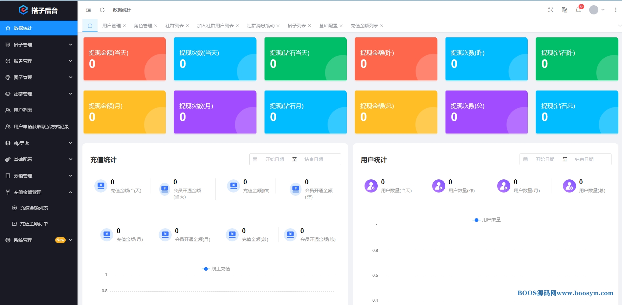Close the 基础配置 tab
The height and width of the screenshot is (305, 622).
point(341,26)
